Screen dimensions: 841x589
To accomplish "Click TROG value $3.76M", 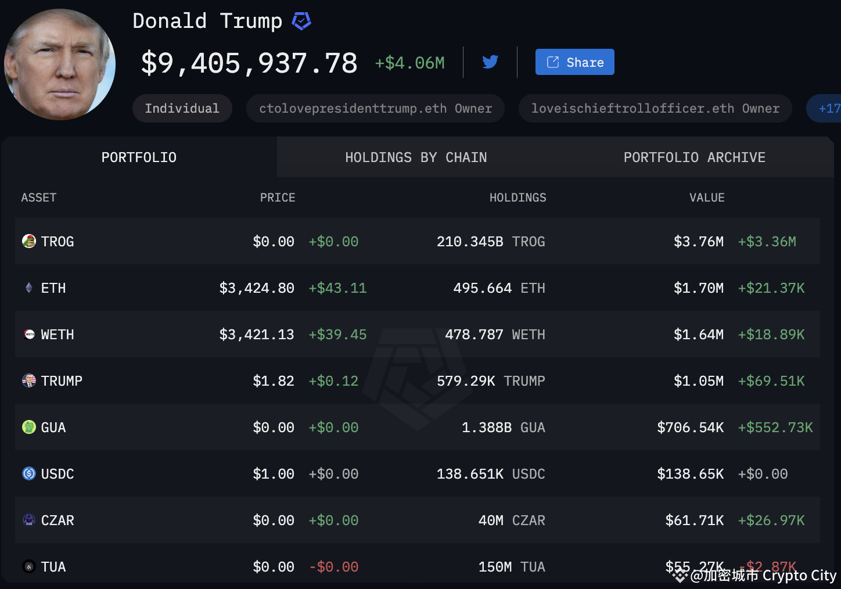I will tap(699, 242).
